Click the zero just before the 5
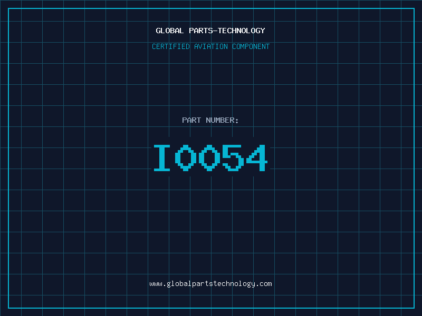This screenshot has width=422, height=316. coord(209,157)
